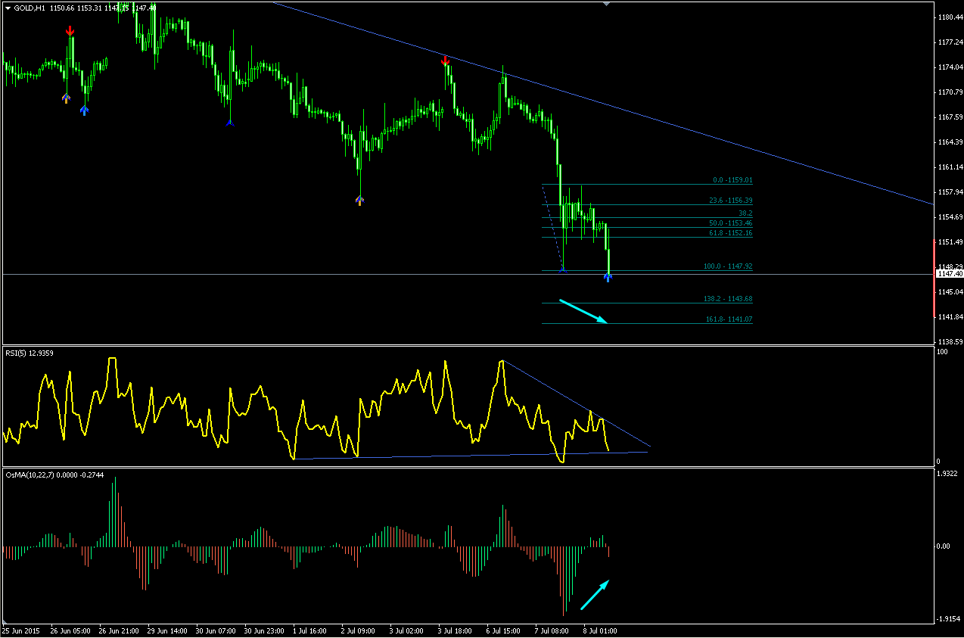
Task: Select the blue buy arrow at the current price line
Action: (x=608, y=277)
